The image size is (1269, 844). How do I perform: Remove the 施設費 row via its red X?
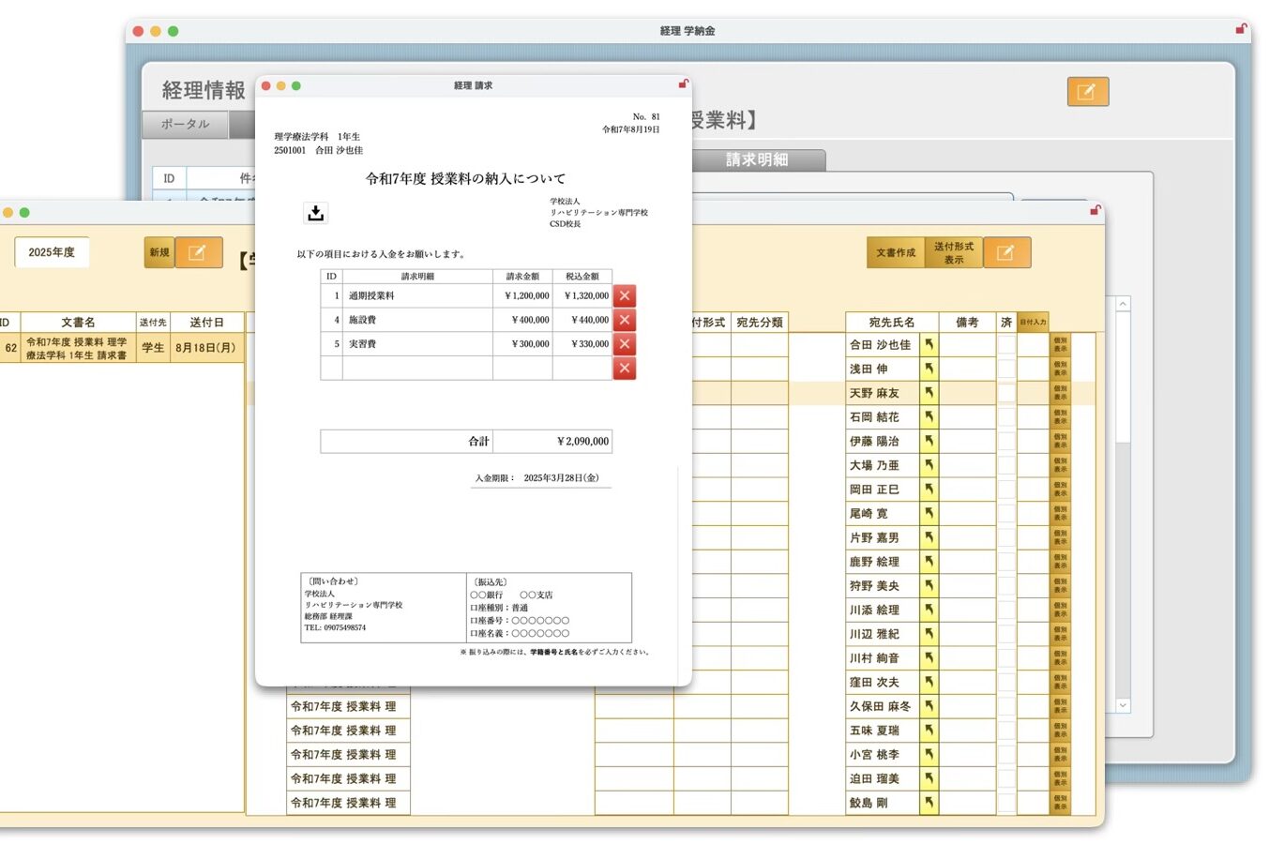click(624, 319)
